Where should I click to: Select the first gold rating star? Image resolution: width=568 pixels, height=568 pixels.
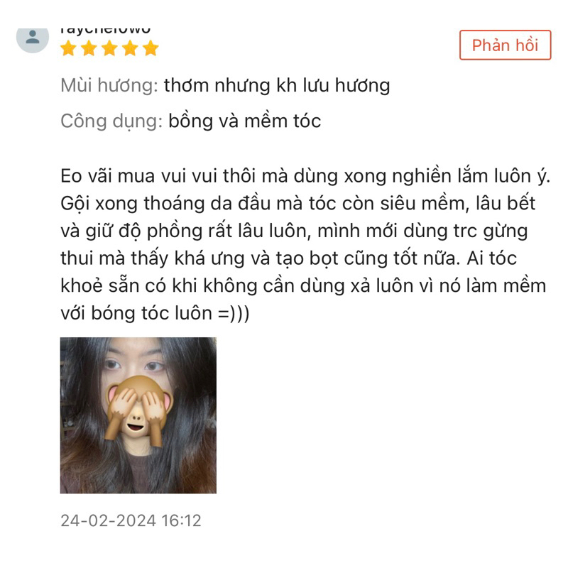[x=68, y=48]
